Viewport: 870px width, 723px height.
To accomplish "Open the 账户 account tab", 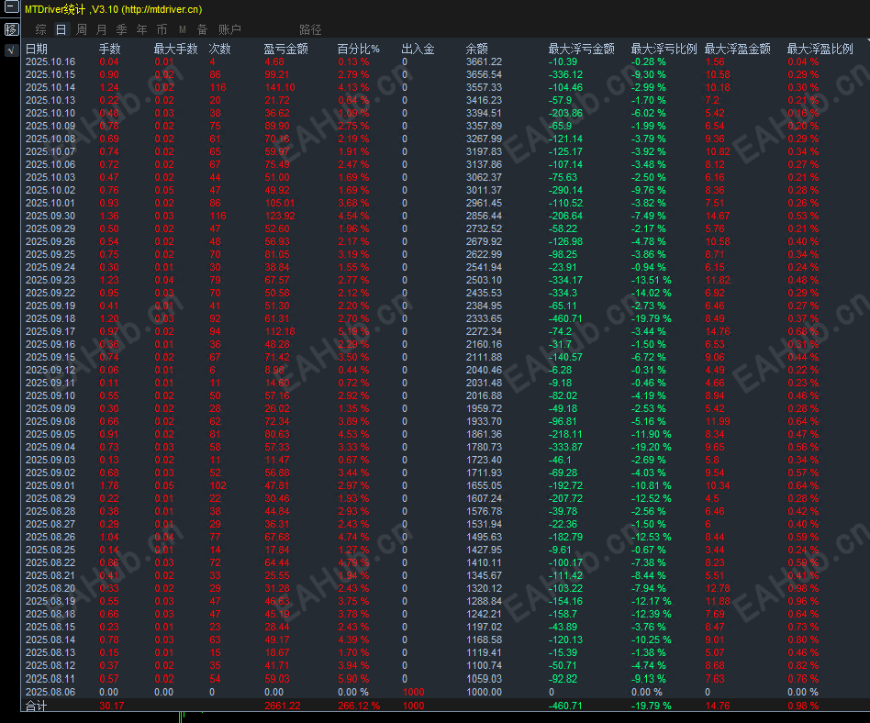I will 229,29.
